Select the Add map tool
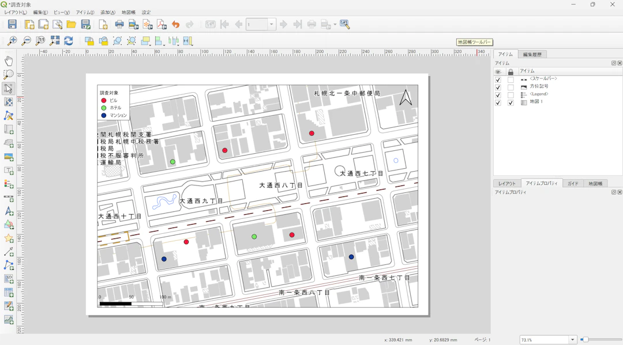 pos(8,129)
